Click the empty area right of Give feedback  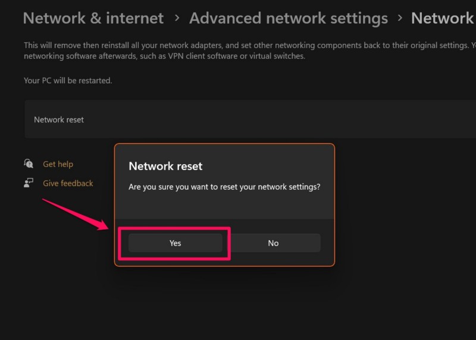pyautogui.click(x=104, y=202)
